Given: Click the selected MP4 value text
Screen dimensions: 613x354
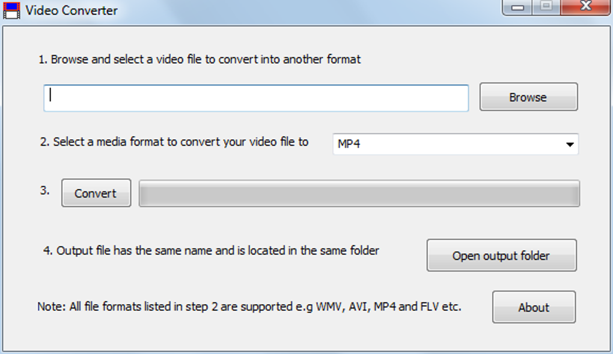Looking at the screenshot, I should (x=349, y=144).
